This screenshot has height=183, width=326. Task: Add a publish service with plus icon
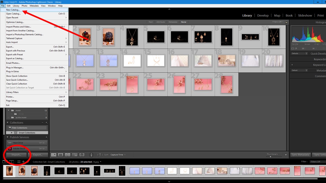coord(46,137)
